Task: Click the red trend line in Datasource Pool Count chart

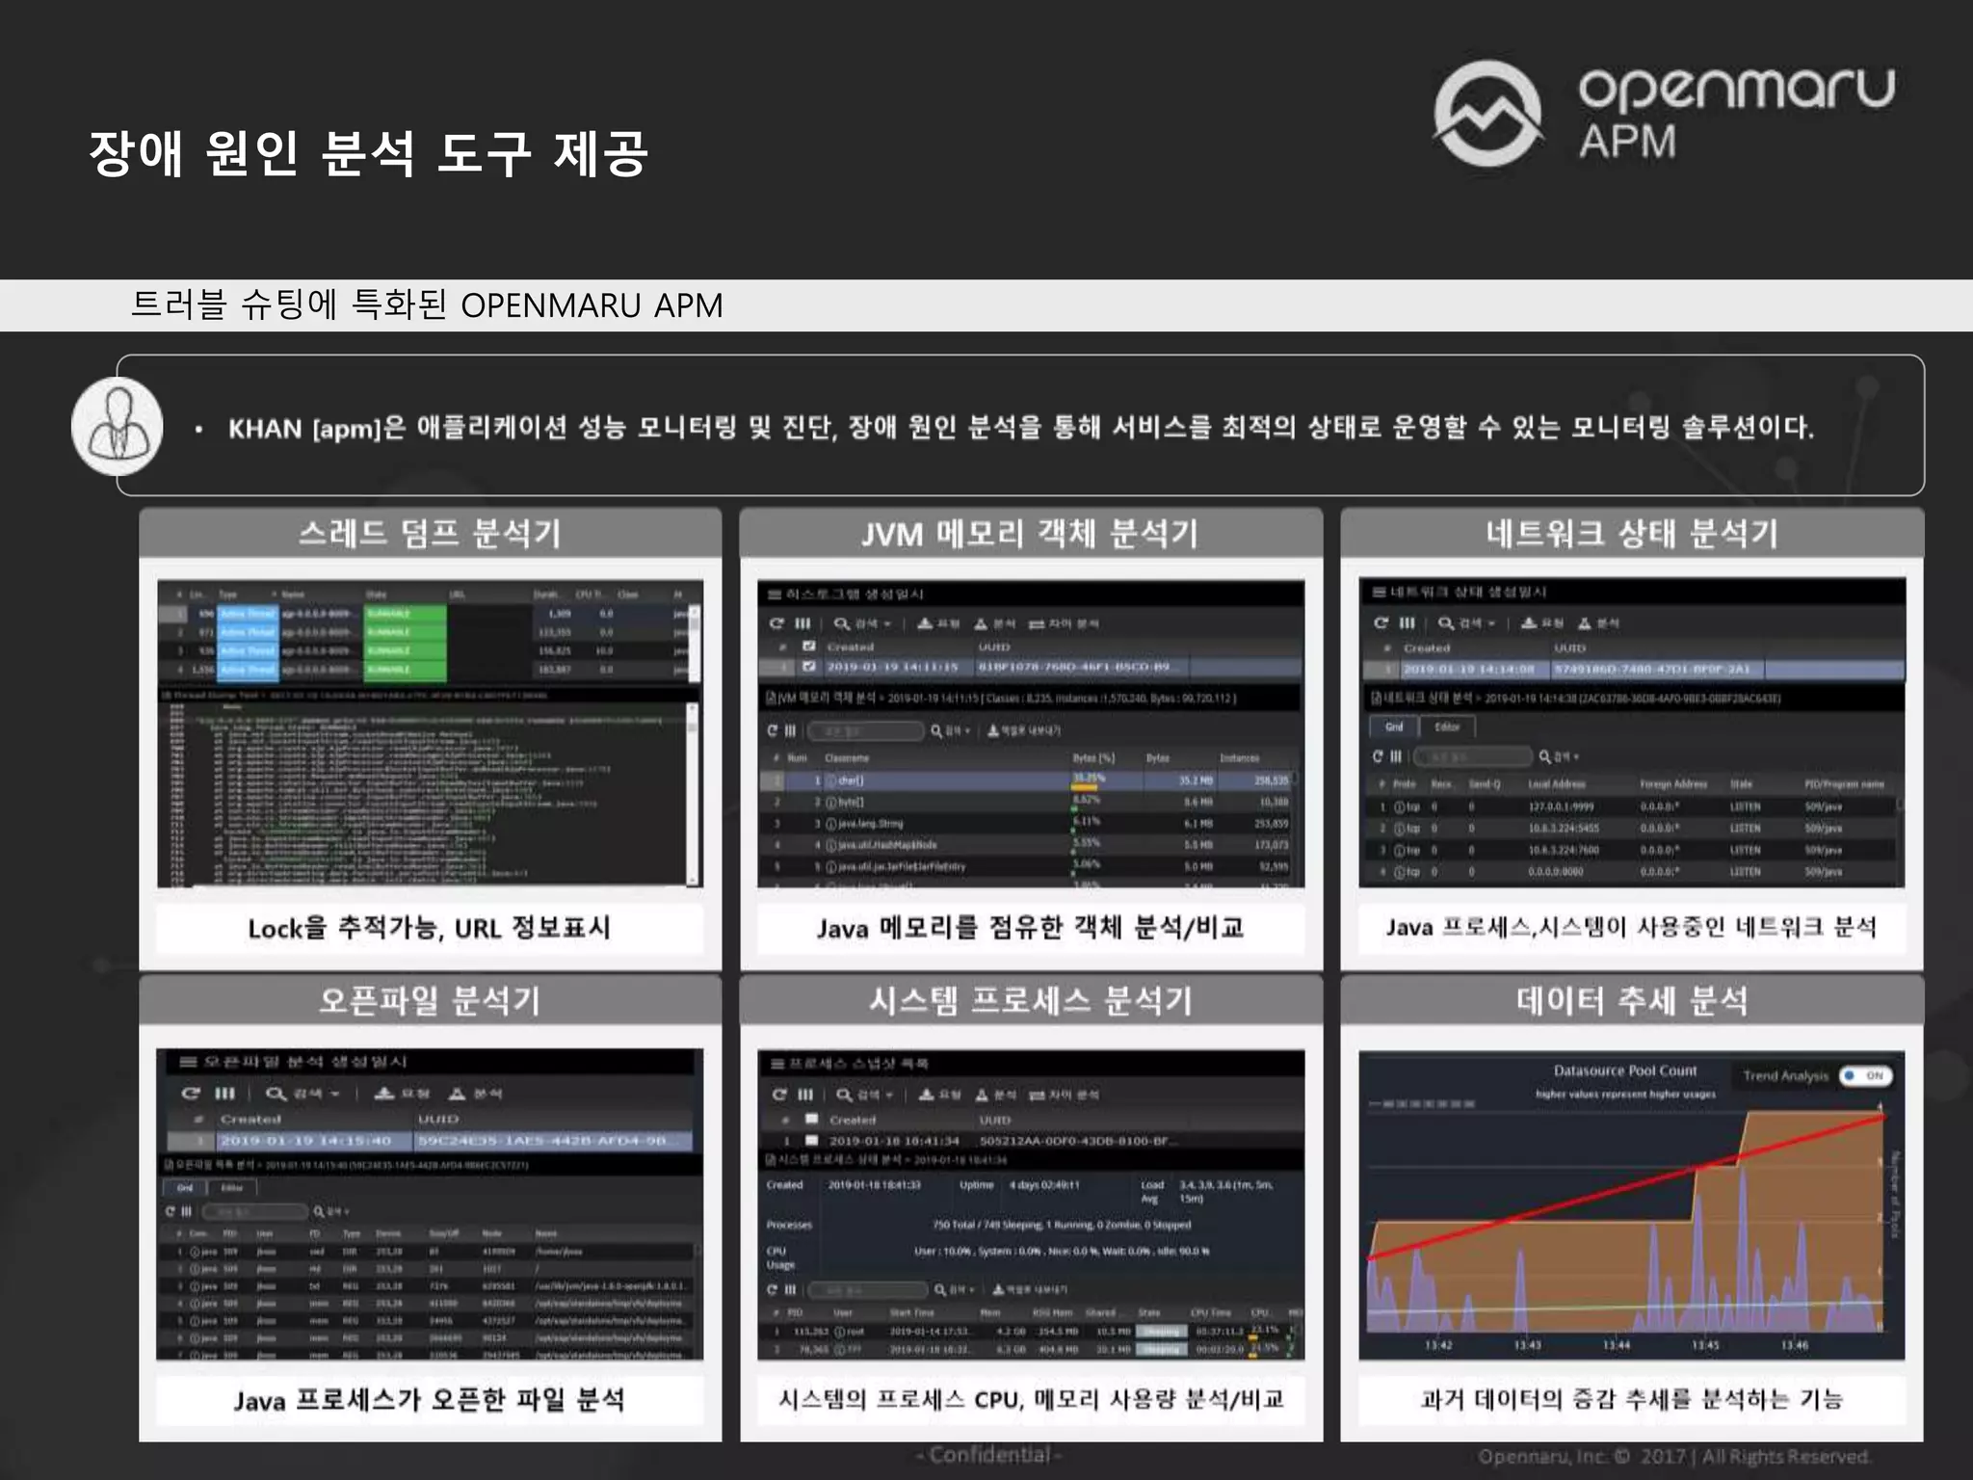Action: [1625, 1187]
